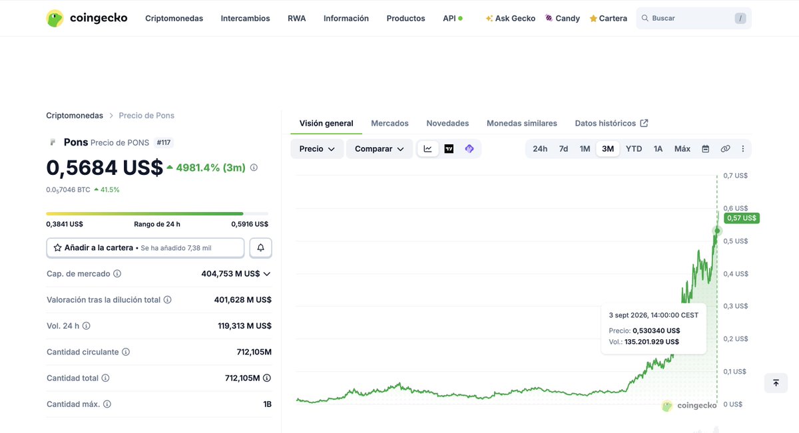Click the purple diamond chart icon
Image resolution: width=799 pixels, height=433 pixels.
click(469, 149)
